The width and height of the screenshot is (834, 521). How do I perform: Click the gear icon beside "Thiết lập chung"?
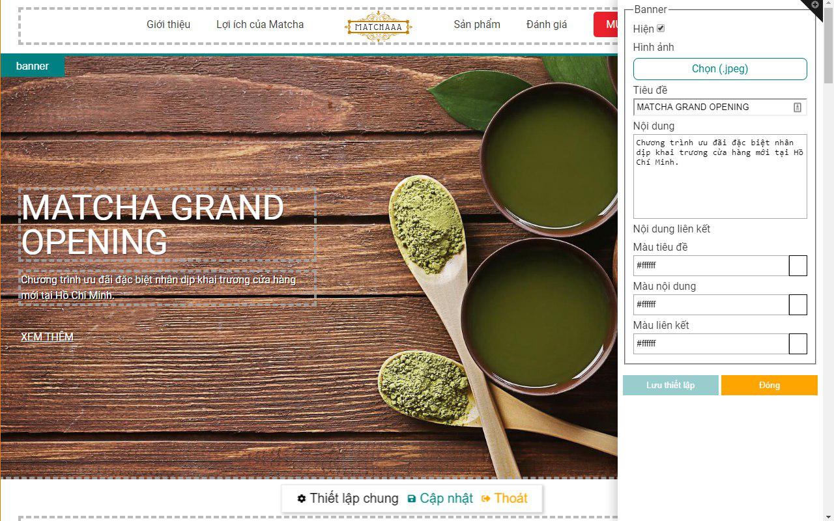pyautogui.click(x=302, y=498)
